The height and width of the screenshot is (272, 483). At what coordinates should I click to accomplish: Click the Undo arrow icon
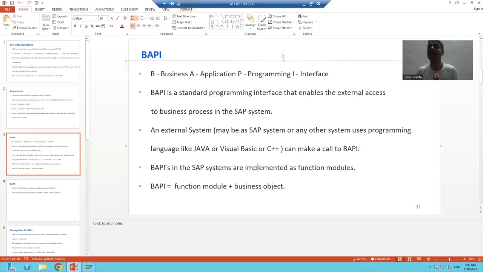click(19, 3)
